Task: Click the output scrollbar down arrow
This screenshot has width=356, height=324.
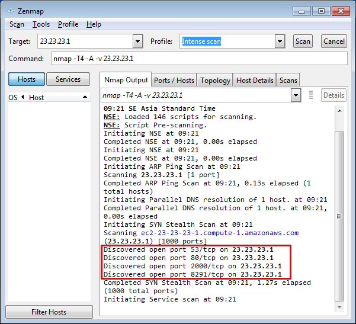Action: pos(339,307)
